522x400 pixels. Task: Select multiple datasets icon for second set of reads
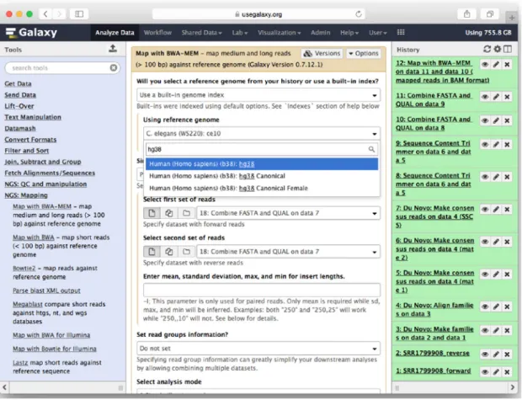(169, 252)
